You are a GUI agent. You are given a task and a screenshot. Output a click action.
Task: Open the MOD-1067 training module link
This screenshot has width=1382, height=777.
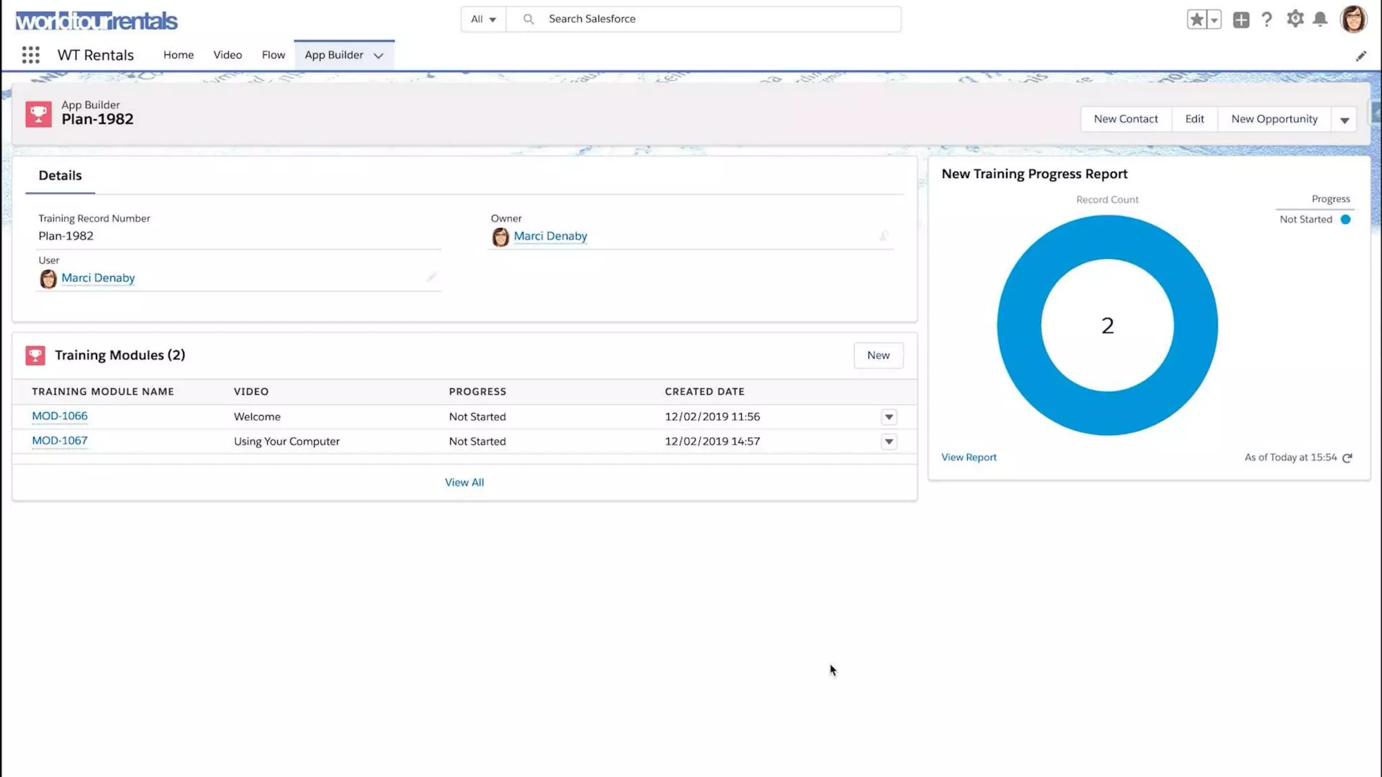tap(59, 440)
